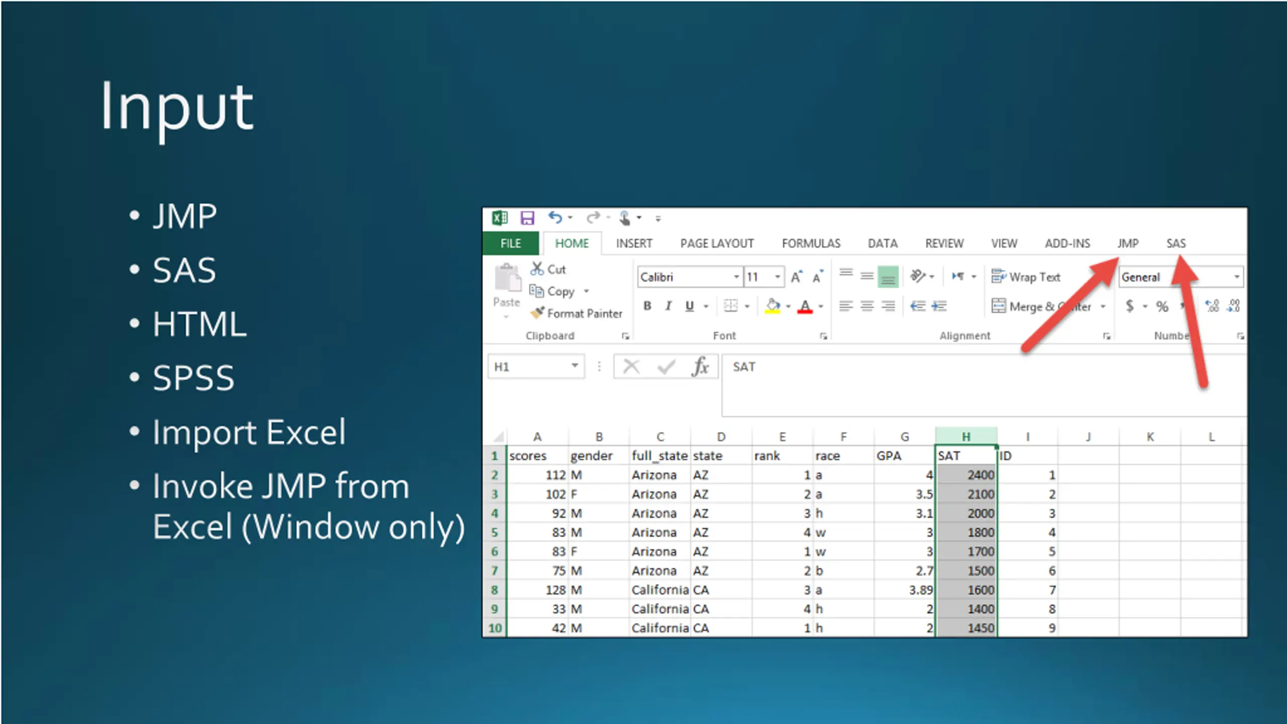Open Customize Quick Access Toolbar dropdown
1287x724 pixels.
658,219
